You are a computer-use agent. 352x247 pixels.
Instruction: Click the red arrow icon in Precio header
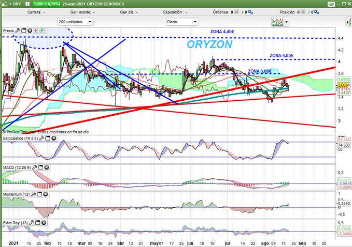tap(36, 30)
